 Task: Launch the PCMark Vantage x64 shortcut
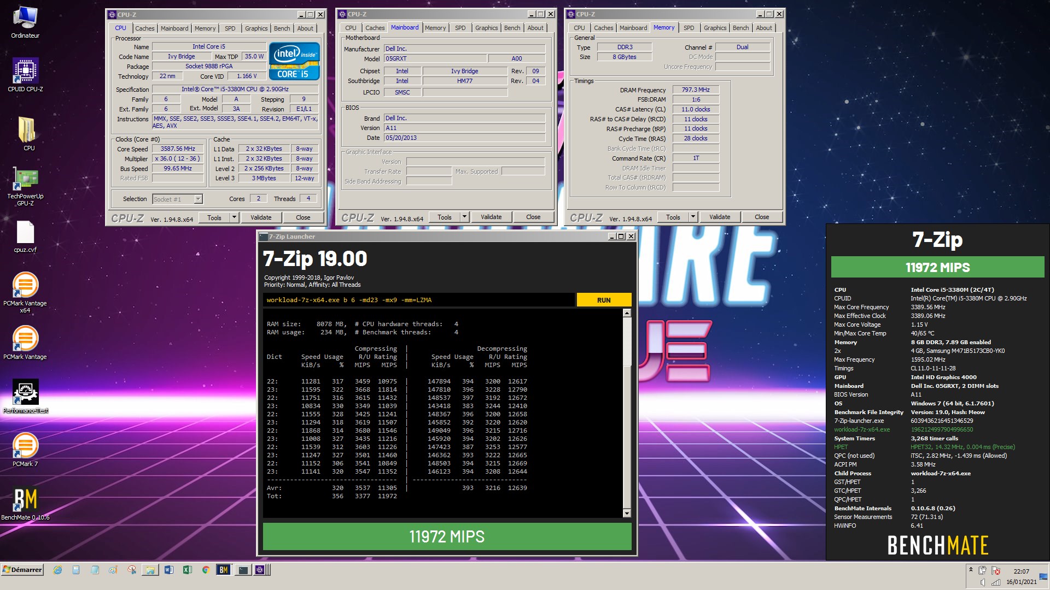point(25,292)
